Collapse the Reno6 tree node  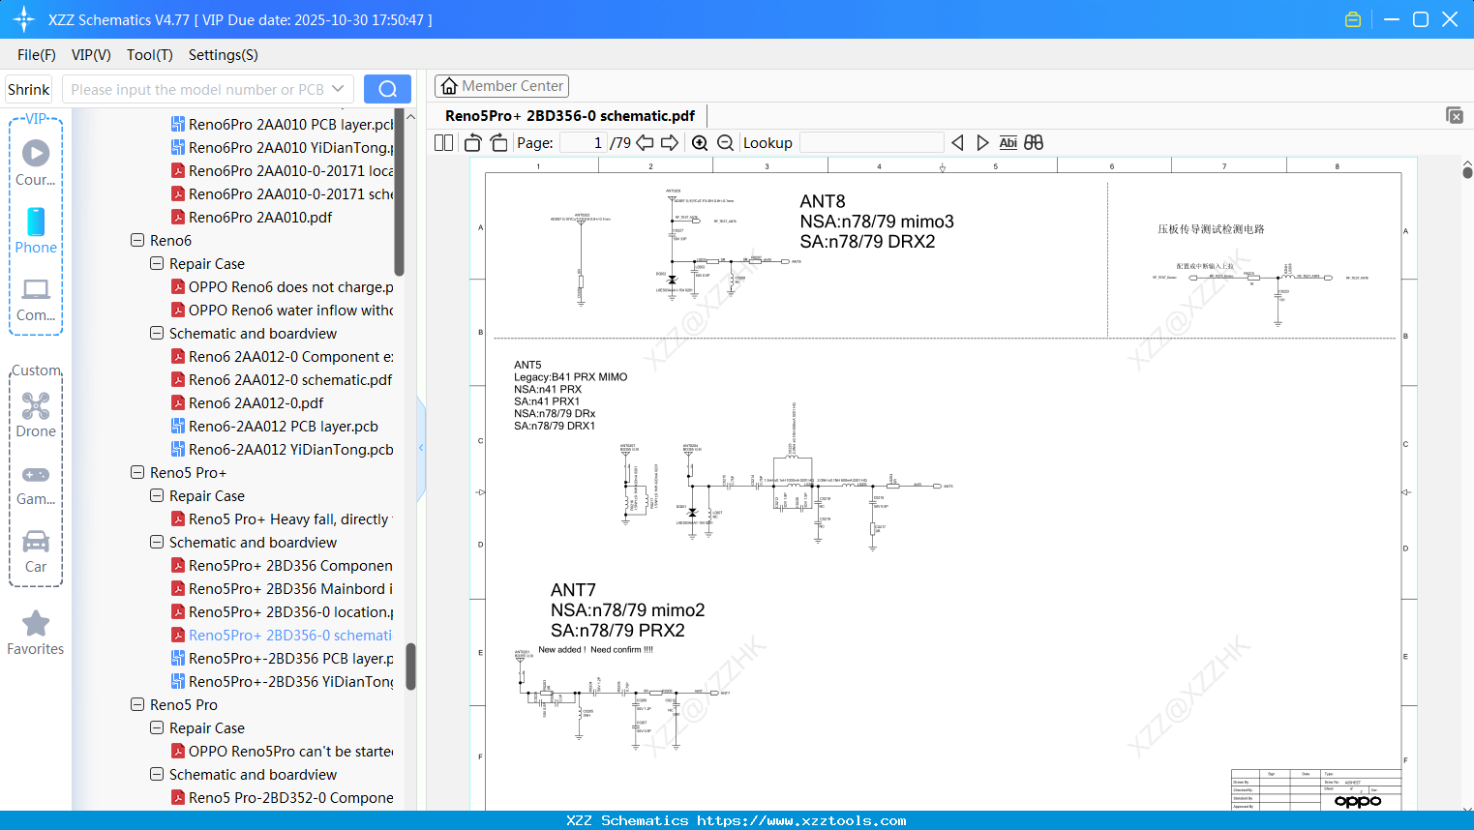click(x=137, y=240)
